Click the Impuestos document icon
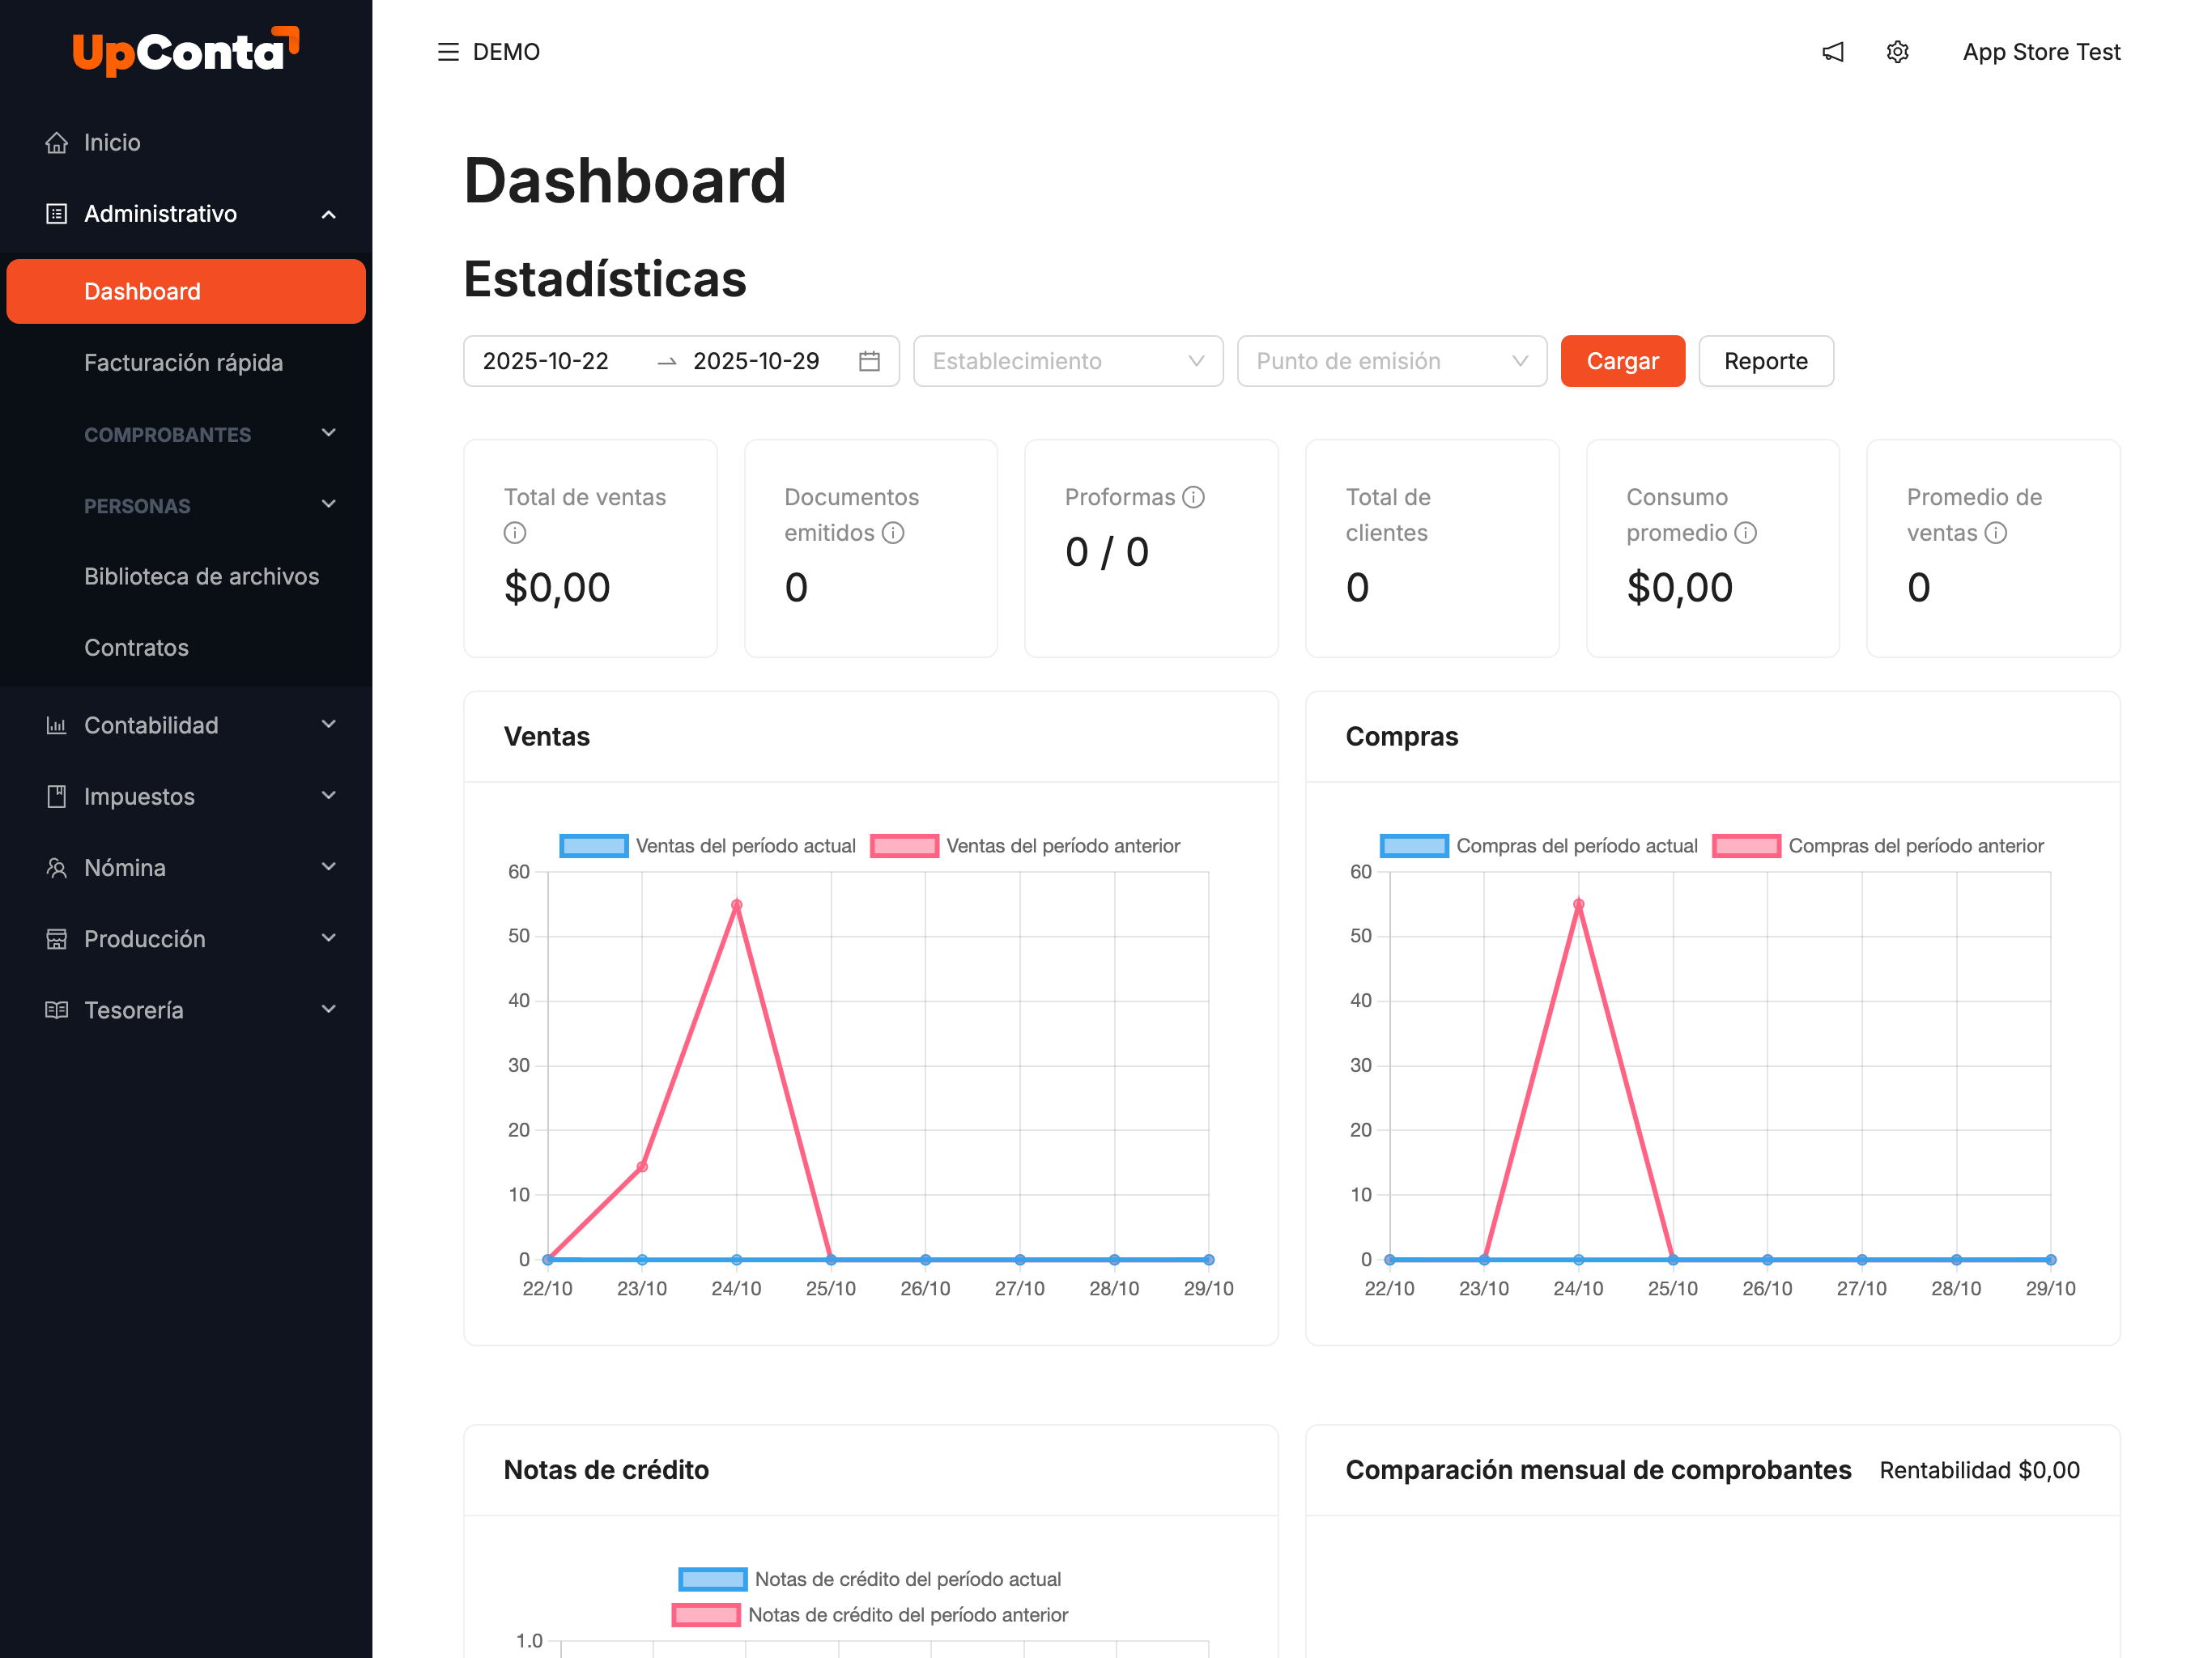 click(57, 797)
